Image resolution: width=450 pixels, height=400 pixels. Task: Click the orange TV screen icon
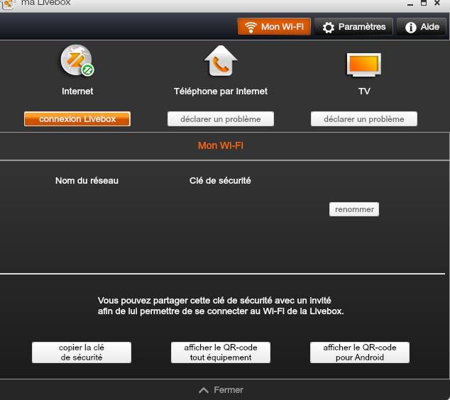364,65
